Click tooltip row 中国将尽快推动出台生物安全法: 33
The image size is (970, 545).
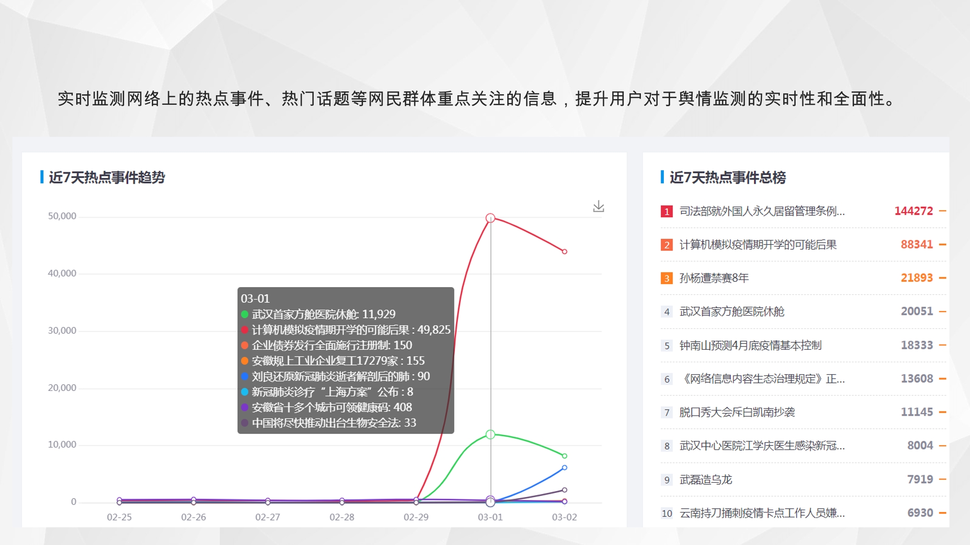pos(328,423)
